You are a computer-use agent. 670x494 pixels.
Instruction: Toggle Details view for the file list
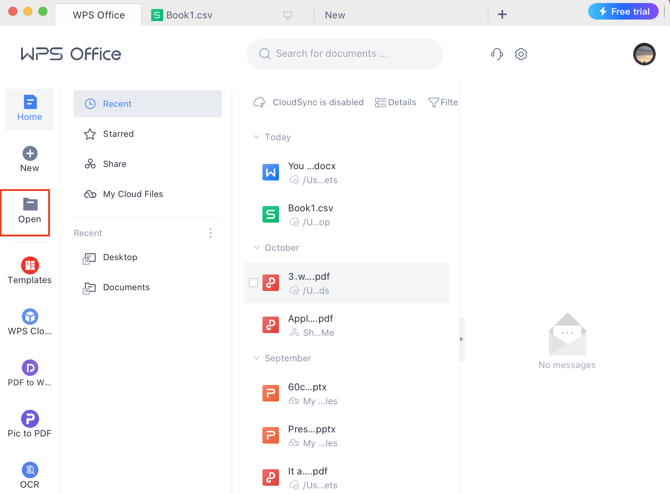(x=395, y=102)
